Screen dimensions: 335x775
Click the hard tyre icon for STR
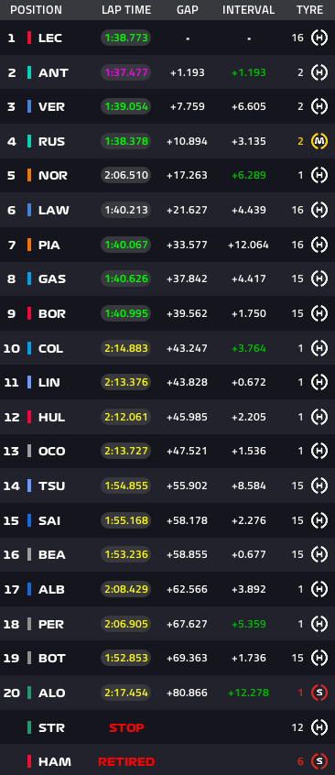[319, 727]
